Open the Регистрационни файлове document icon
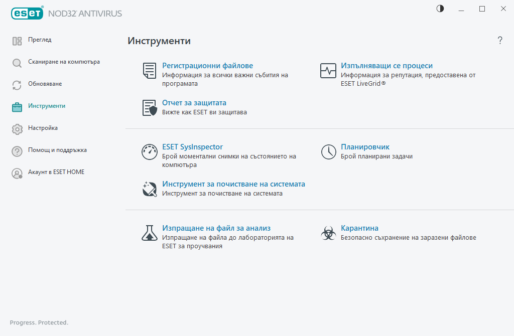Image resolution: width=514 pixels, height=336 pixels. coord(149,71)
